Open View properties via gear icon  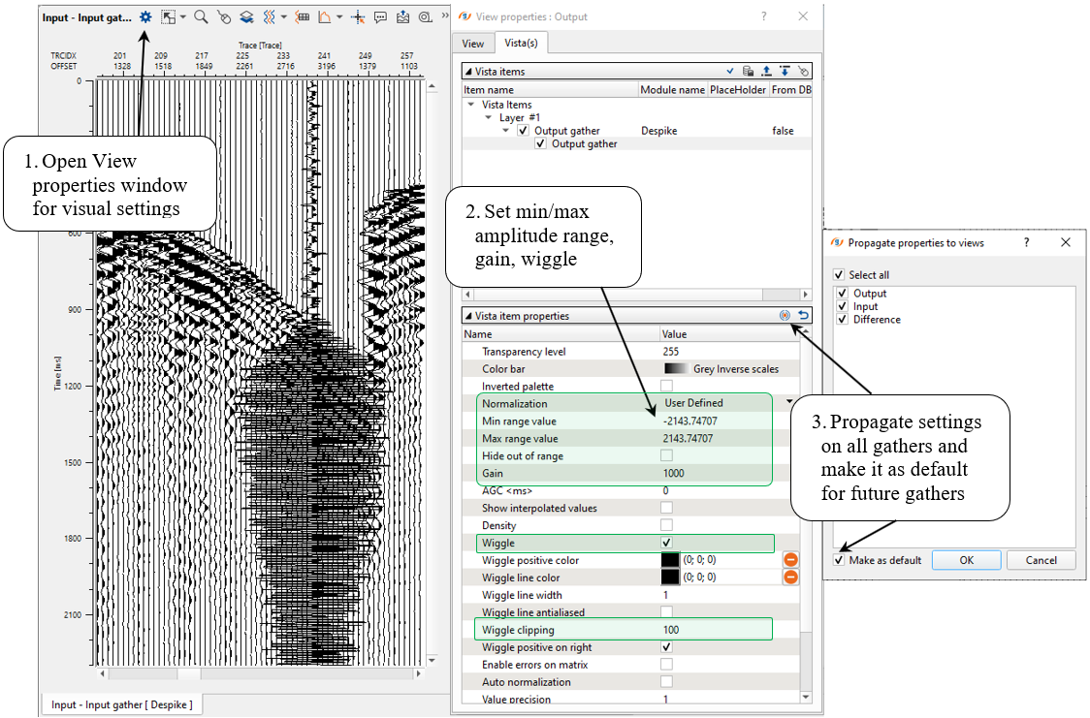click(145, 16)
